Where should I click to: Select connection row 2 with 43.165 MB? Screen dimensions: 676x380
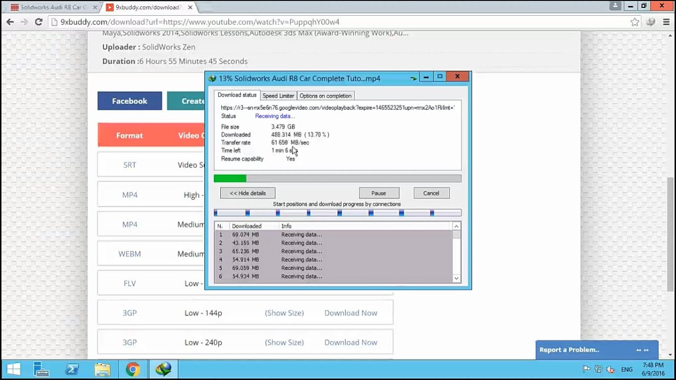click(334, 243)
